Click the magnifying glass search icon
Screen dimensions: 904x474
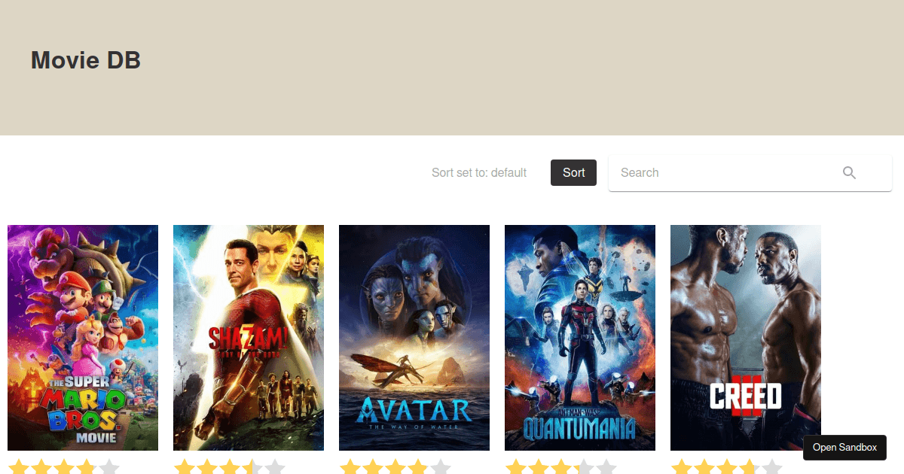click(849, 173)
